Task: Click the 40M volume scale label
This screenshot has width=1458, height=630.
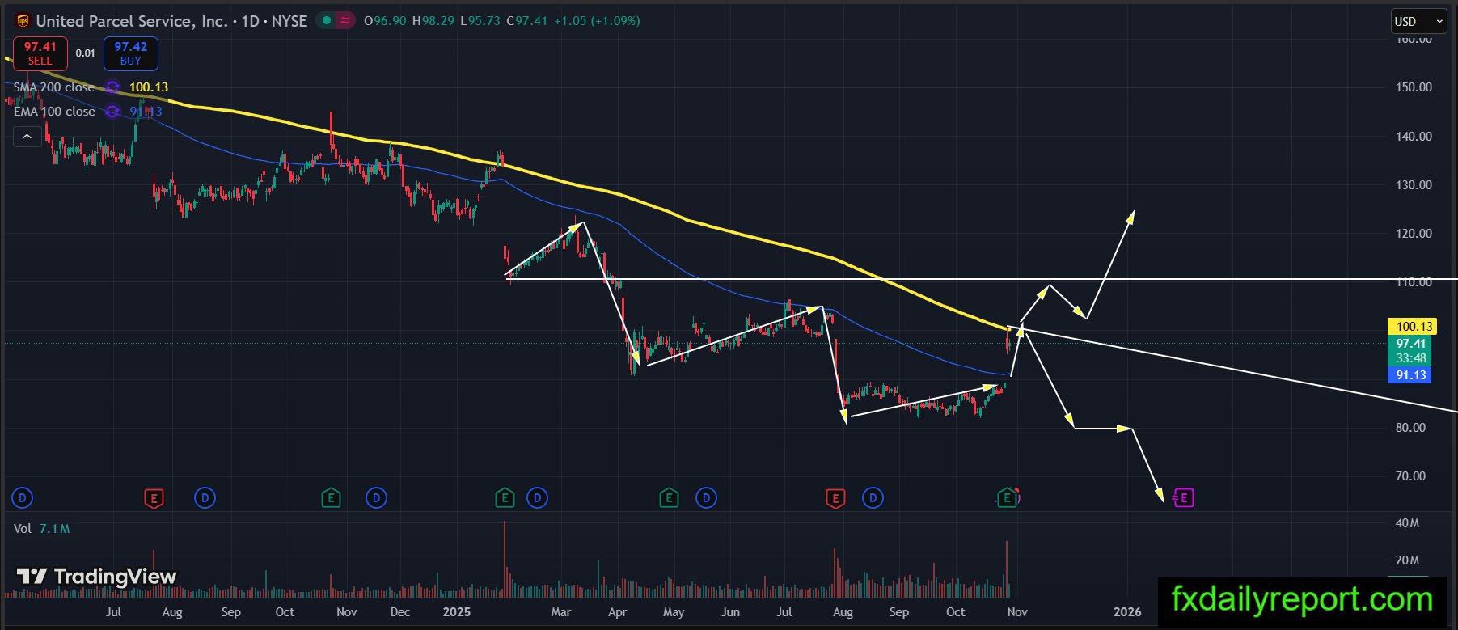Action: [x=1407, y=523]
